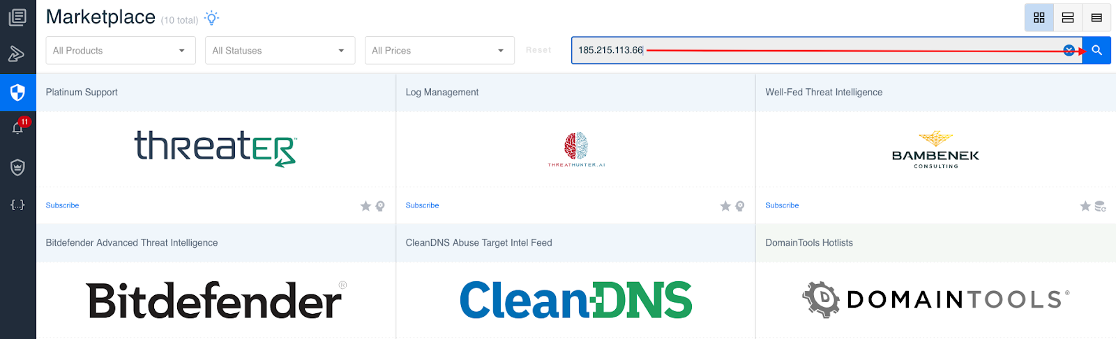Click the Marketplace page heading
The height and width of the screenshot is (339, 1116).
[x=100, y=17]
